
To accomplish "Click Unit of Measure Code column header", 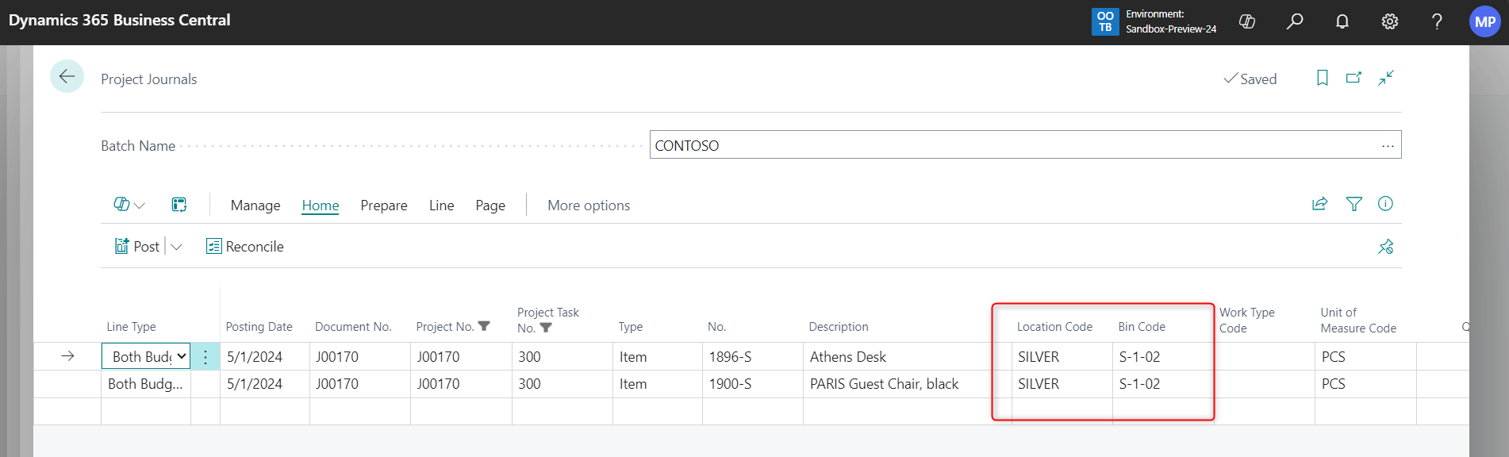I will coord(1358,321).
